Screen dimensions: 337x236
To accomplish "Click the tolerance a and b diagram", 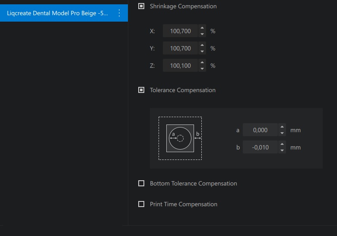I will (x=180, y=138).
